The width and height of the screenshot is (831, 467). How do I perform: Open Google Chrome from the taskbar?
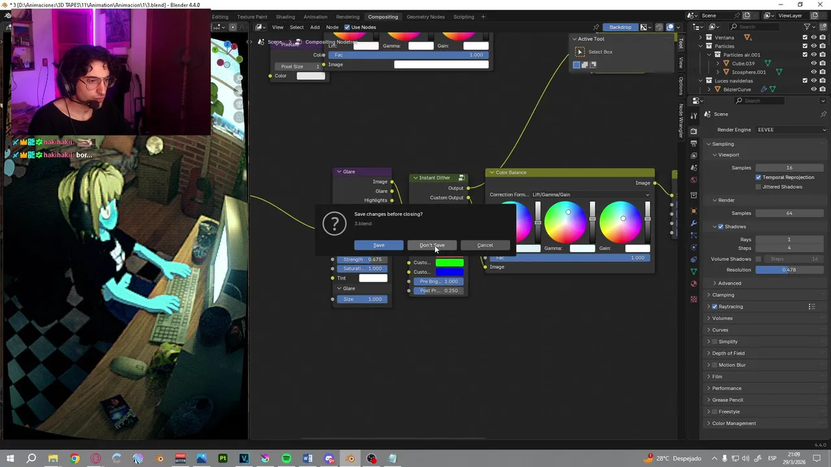coord(75,459)
